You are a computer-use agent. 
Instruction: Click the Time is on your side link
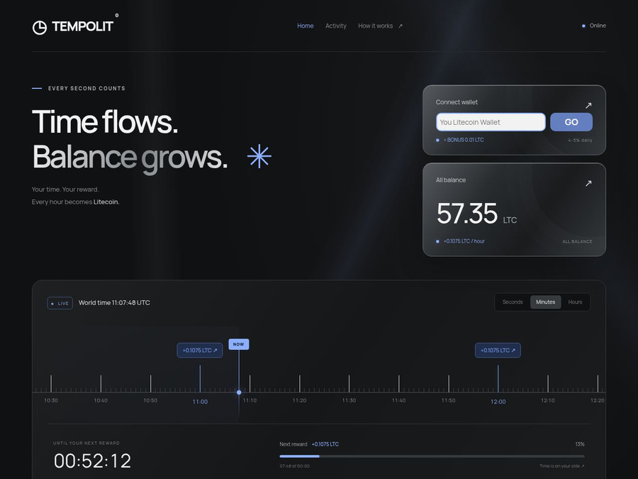[562, 466]
